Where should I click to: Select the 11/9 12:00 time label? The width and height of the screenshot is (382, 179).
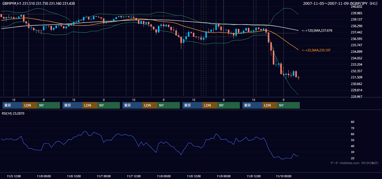point(253,176)
